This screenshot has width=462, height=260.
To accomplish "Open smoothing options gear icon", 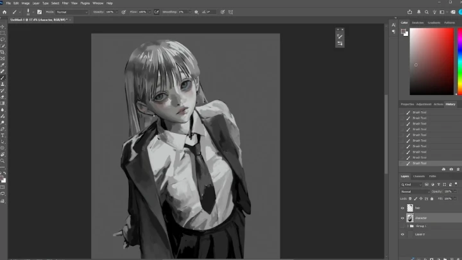I will tap(196, 12).
